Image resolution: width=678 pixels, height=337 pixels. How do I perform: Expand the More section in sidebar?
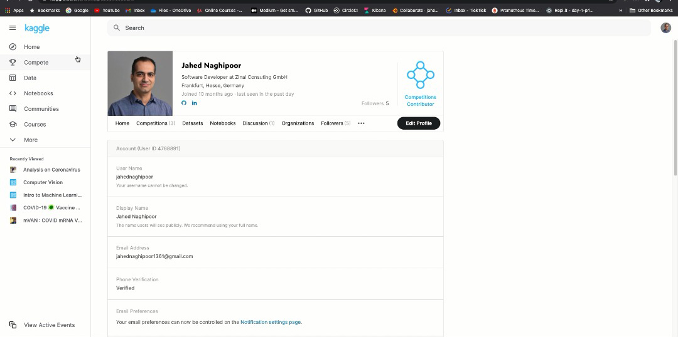13,140
